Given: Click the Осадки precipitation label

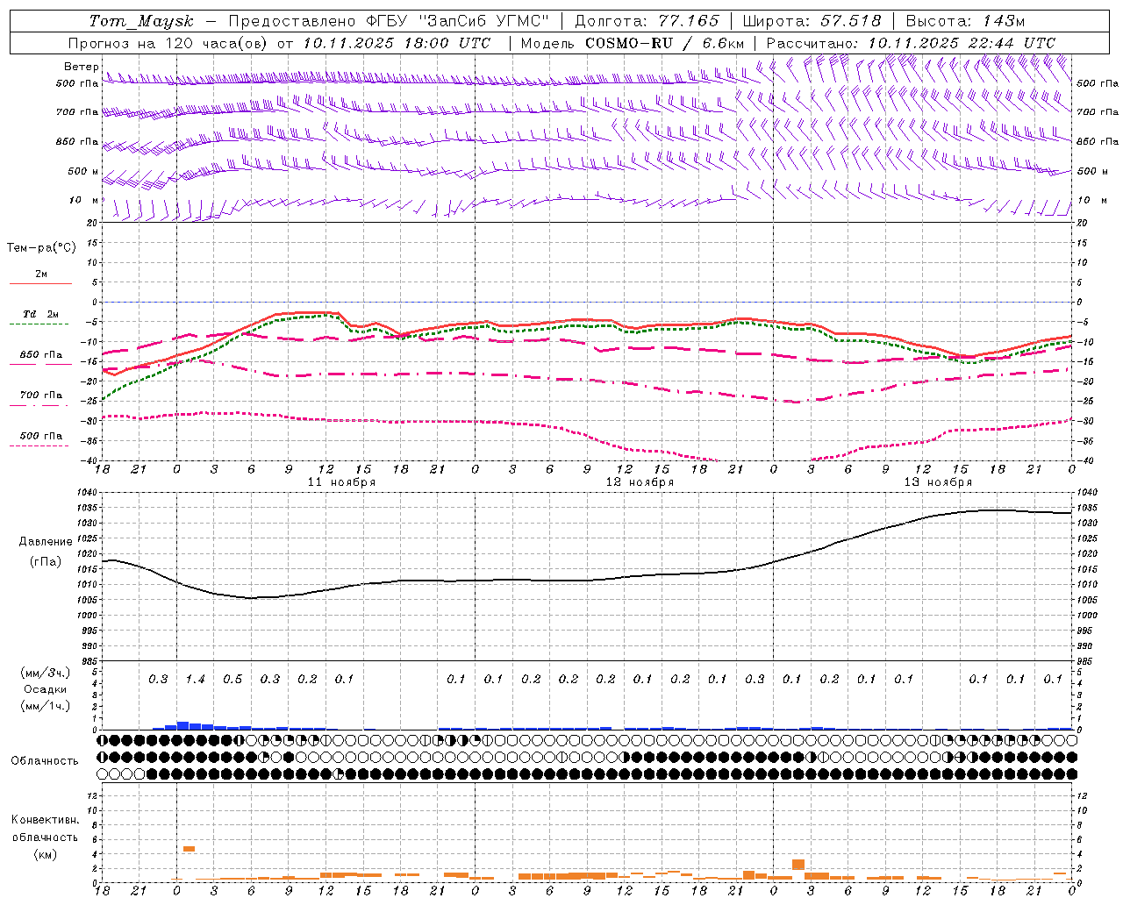Looking at the screenshot, I should [x=46, y=689].
